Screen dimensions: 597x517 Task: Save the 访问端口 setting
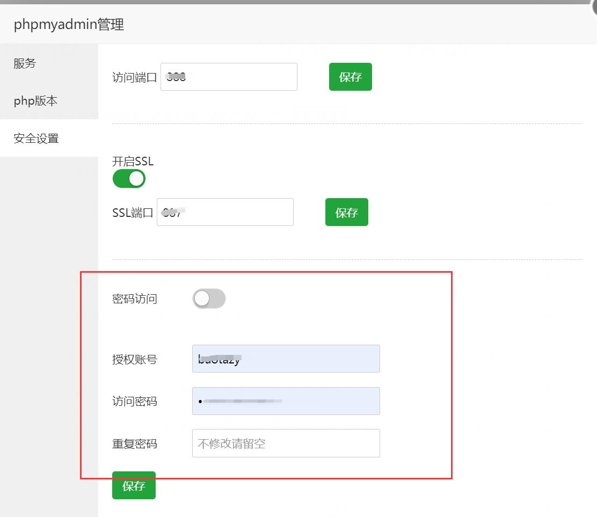click(x=350, y=77)
